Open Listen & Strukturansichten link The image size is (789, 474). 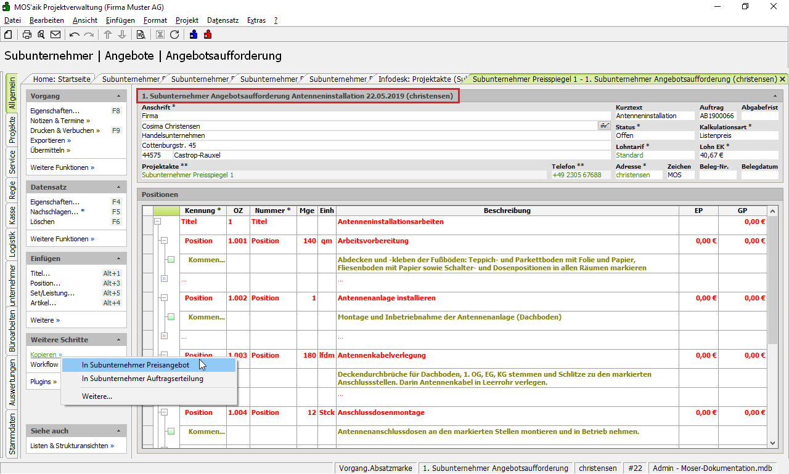(x=72, y=446)
